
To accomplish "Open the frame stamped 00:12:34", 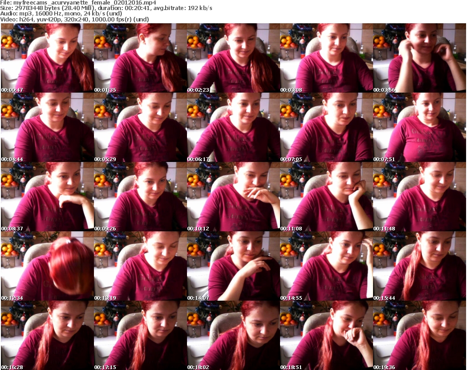I will coord(47,266).
